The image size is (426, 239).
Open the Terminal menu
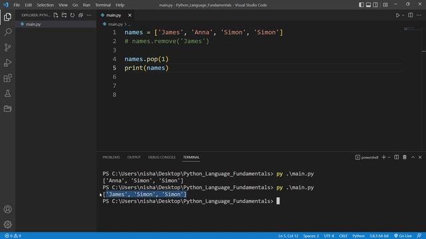pyautogui.click(x=103, y=5)
